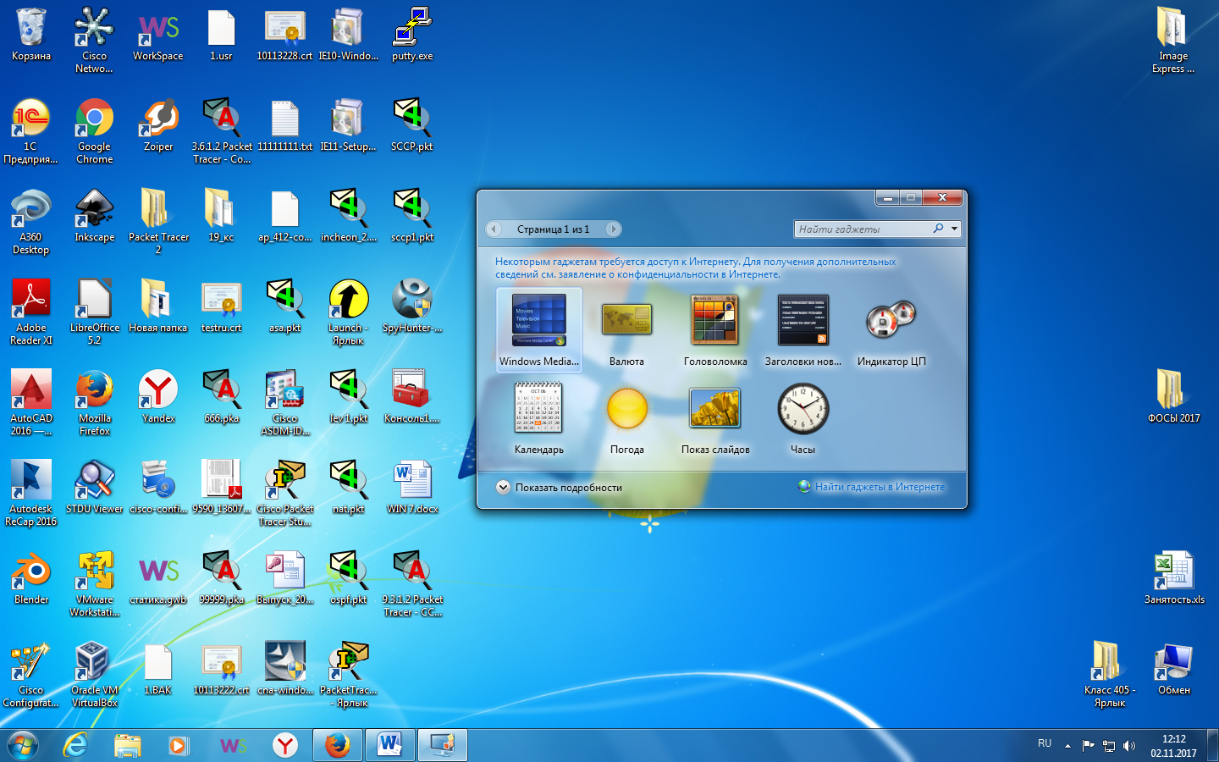The height and width of the screenshot is (762, 1219).
Task: Open the clock showing 12:12
Action: [1173, 745]
